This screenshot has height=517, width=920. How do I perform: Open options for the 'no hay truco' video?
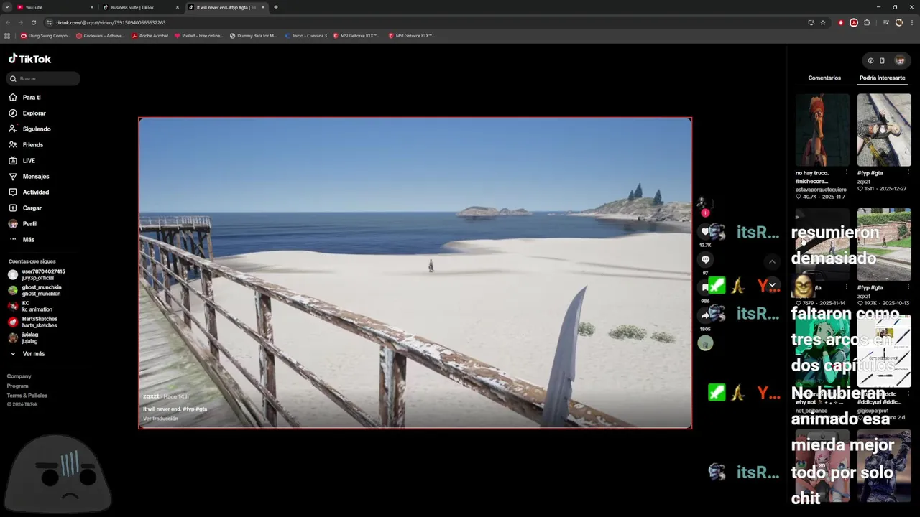point(846,172)
